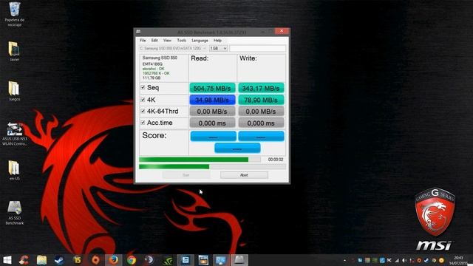Click 4K-64Thrd write value 0,00 MB/s
Image resolution: width=473 pixels, height=266 pixels.
click(261, 112)
